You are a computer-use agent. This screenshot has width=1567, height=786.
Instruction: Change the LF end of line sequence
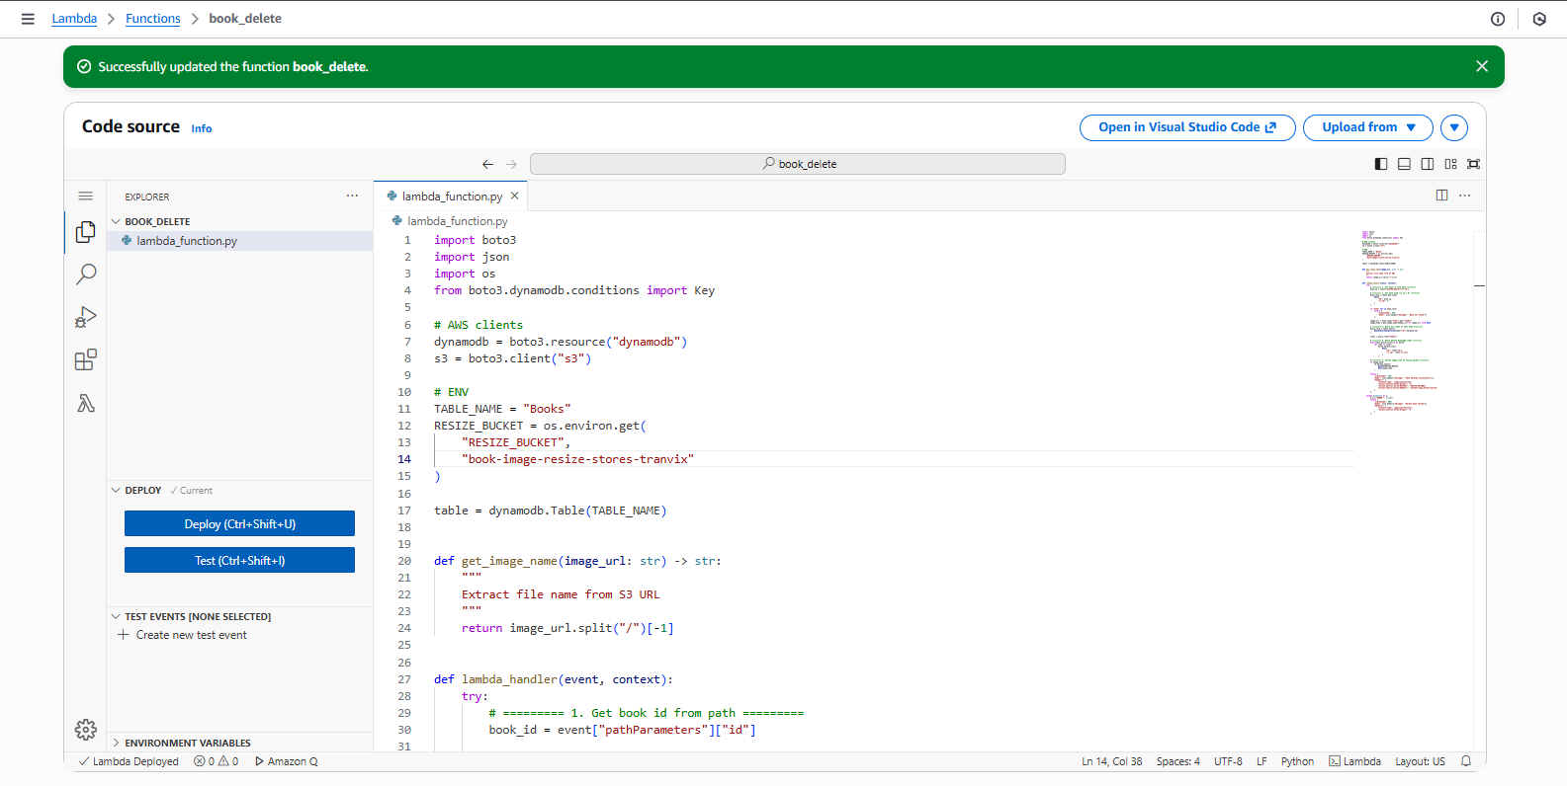point(1262,761)
